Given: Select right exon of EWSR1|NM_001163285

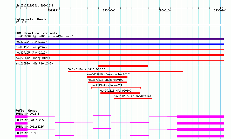Looking at the screenshot, I should tap(200, 123).
